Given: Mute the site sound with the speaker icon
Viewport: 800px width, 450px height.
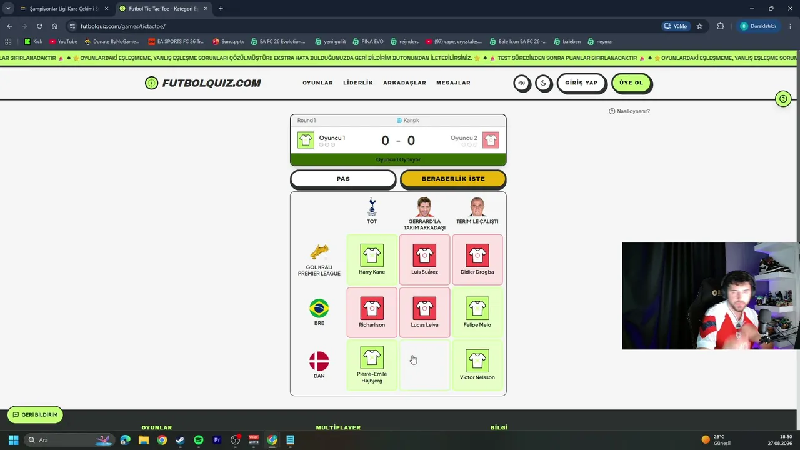Looking at the screenshot, I should [x=522, y=83].
